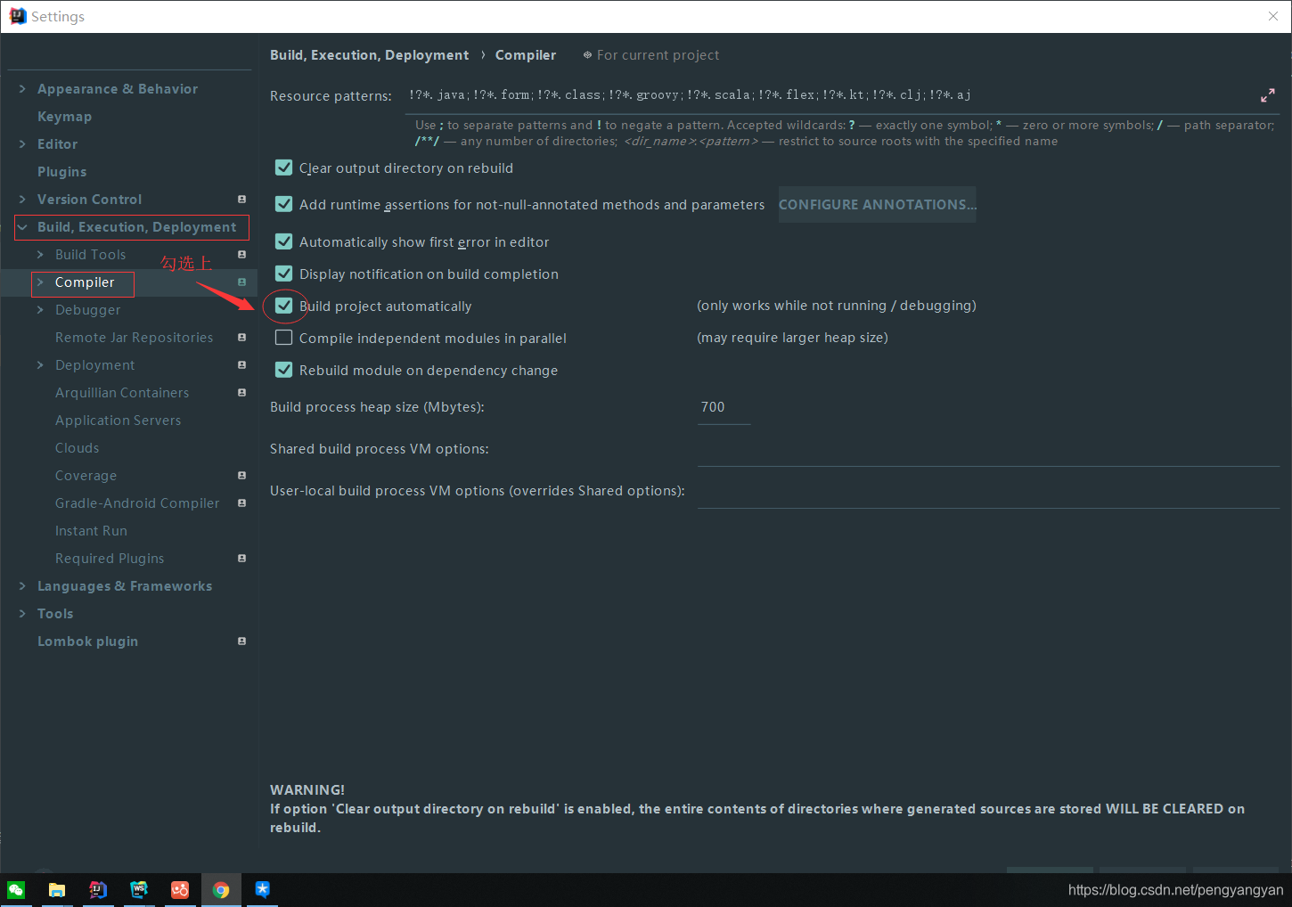
Task: Open WebStorm from the taskbar
Action: point(139,889)
